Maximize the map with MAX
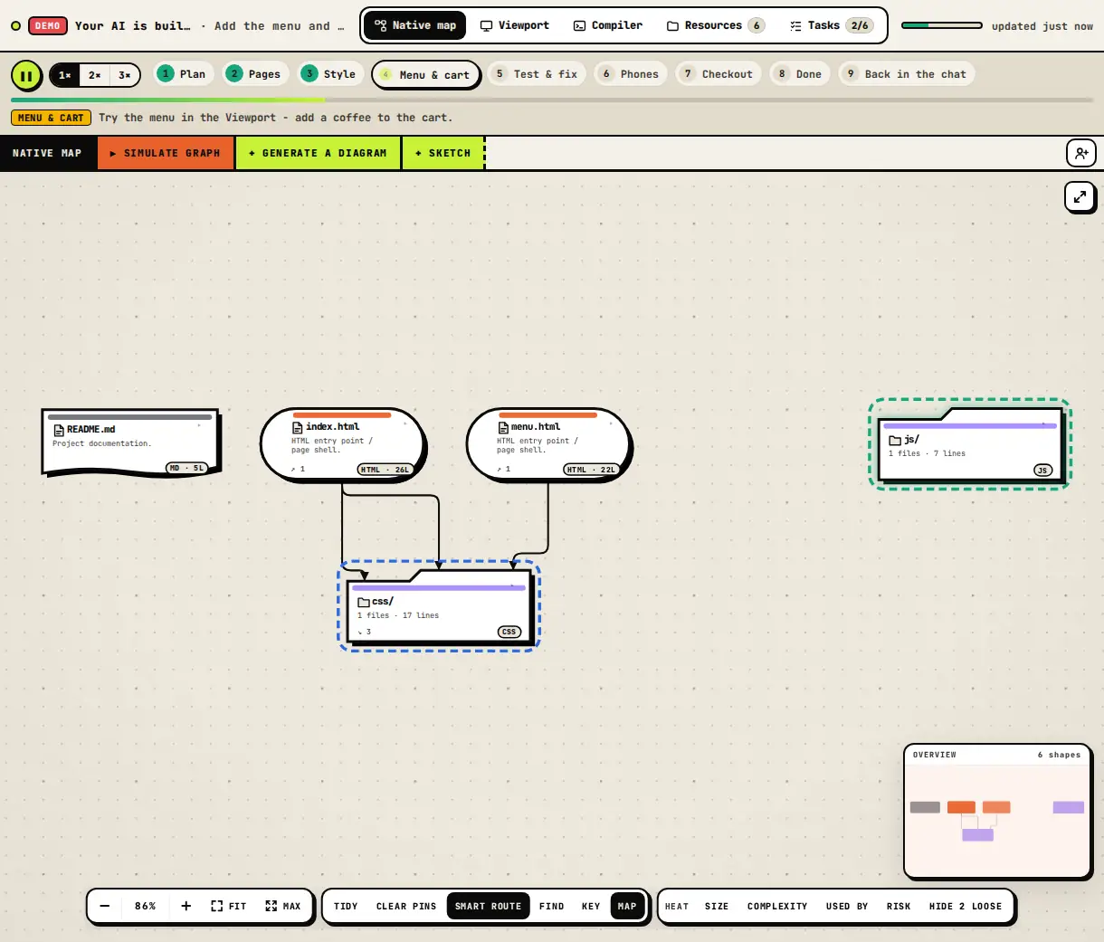 (282, 906)
